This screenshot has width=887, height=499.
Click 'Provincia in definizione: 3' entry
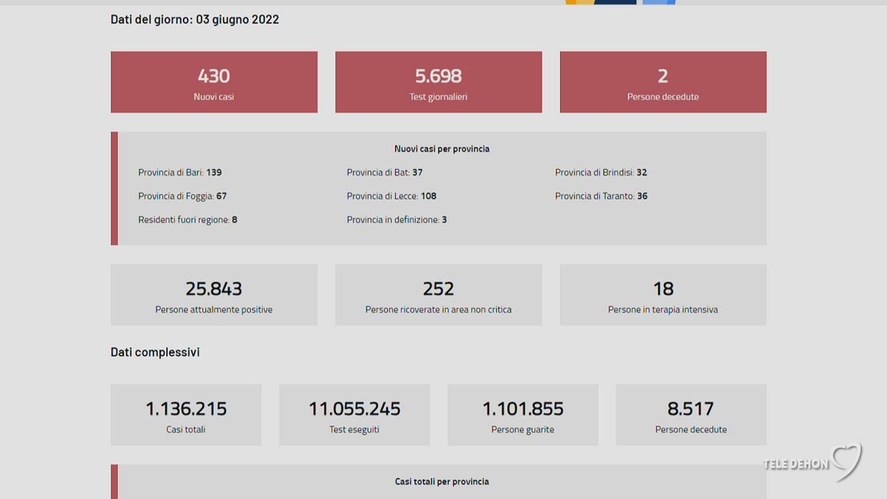396,219
